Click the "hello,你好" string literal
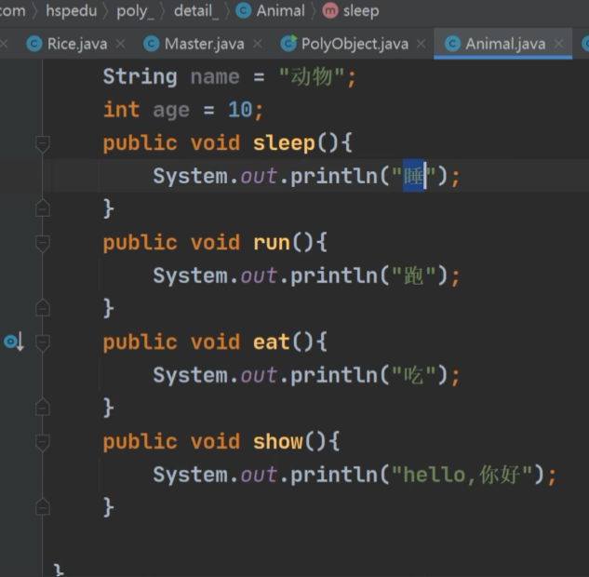The width and height of the screenshot is (589, 577). click(462, 475)
